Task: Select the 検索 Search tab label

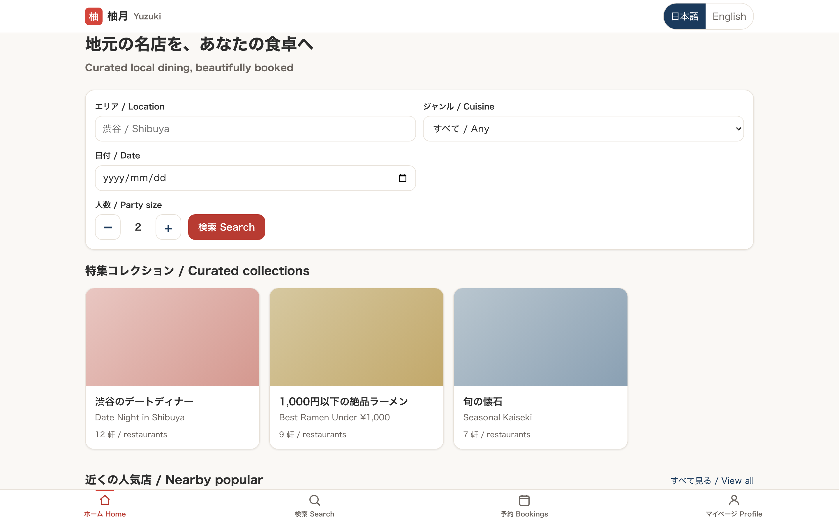Action: pyautogui.click(x=314, y=514)
